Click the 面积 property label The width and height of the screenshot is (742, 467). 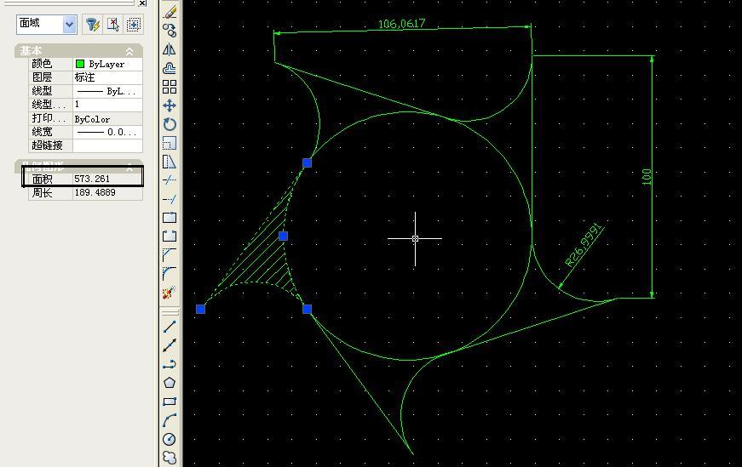pyautogui.click(x=42, y=179)
